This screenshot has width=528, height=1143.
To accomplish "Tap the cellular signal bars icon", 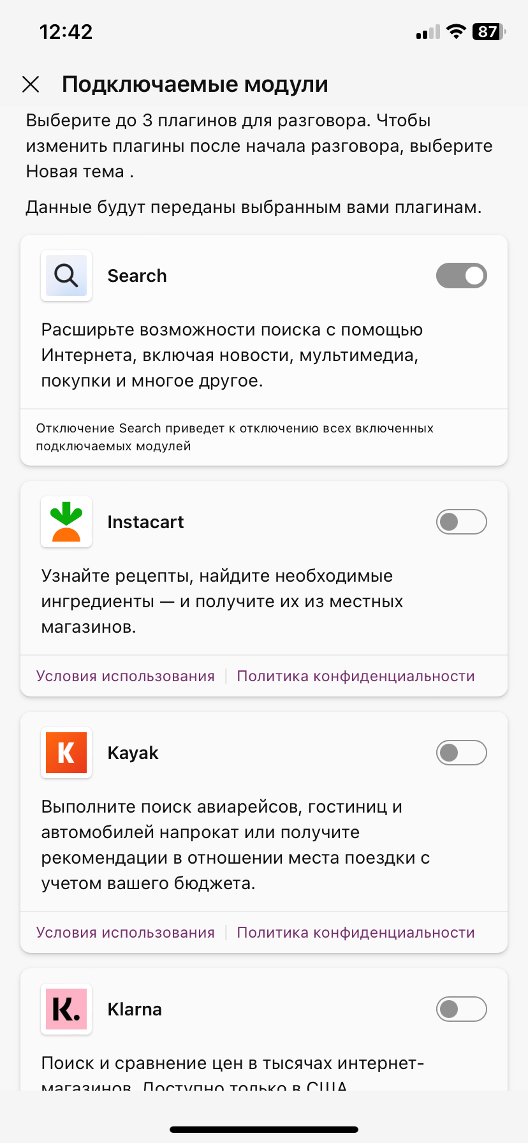I will 428,32.
